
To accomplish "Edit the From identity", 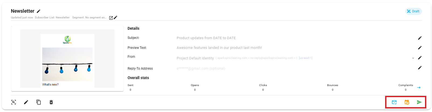I will (x=420, y=58).
